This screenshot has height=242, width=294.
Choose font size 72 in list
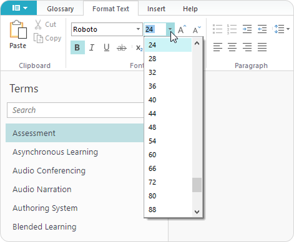(168, 182)
